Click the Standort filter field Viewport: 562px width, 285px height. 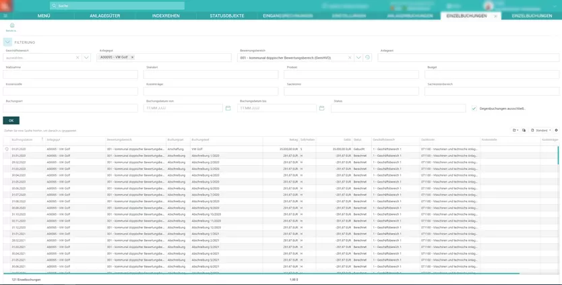(x=211, y=74)
